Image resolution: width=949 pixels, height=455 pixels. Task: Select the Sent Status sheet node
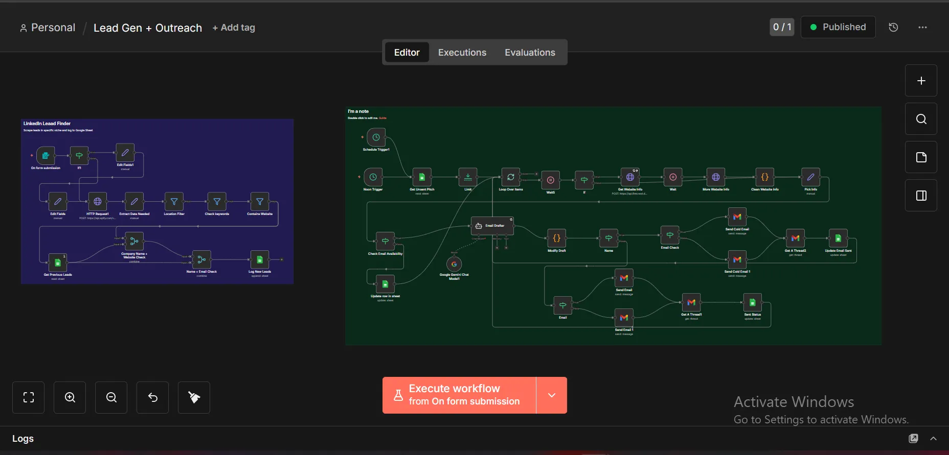753,302
